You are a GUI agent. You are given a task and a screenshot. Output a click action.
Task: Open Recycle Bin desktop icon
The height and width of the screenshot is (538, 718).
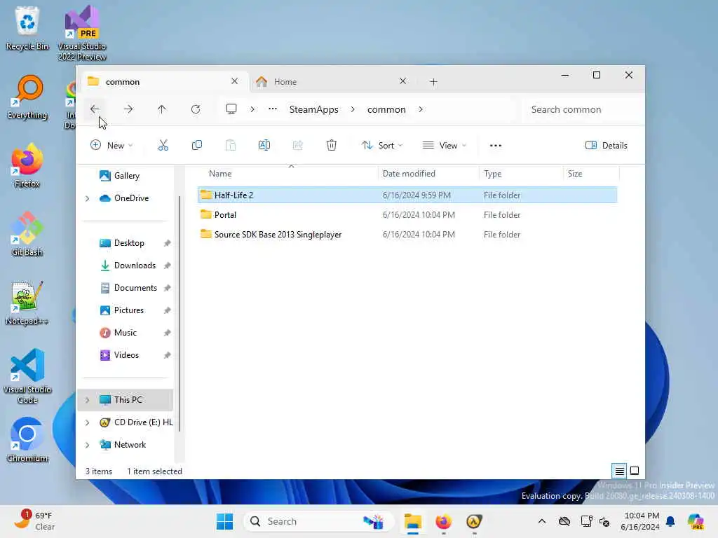pos(27,27)
